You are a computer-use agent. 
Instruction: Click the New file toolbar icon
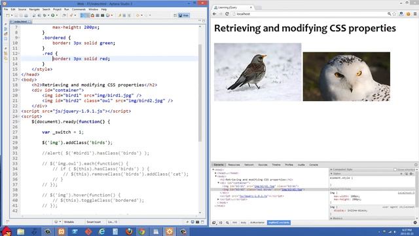coord(8,16)
